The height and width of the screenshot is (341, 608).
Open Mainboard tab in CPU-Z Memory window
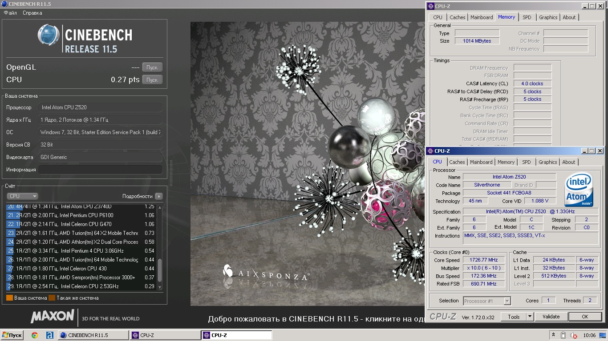click(482, 17)
